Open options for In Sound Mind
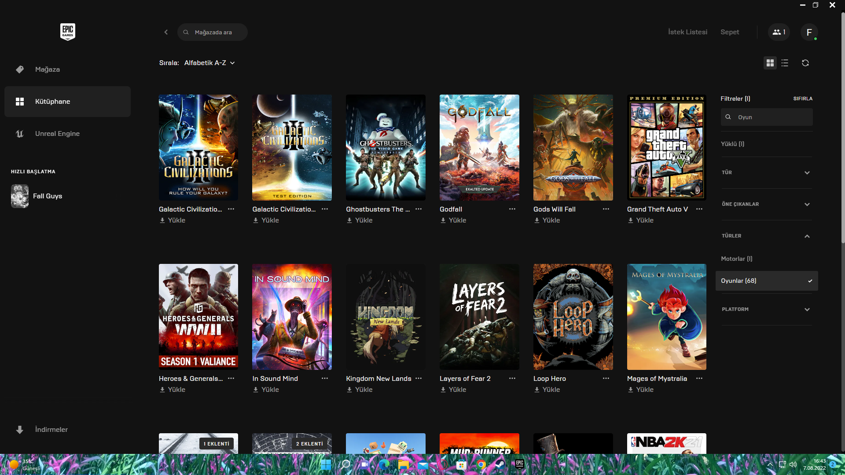Image resolution: width=845 pixels, height=475 pixels. coord(324,378)
